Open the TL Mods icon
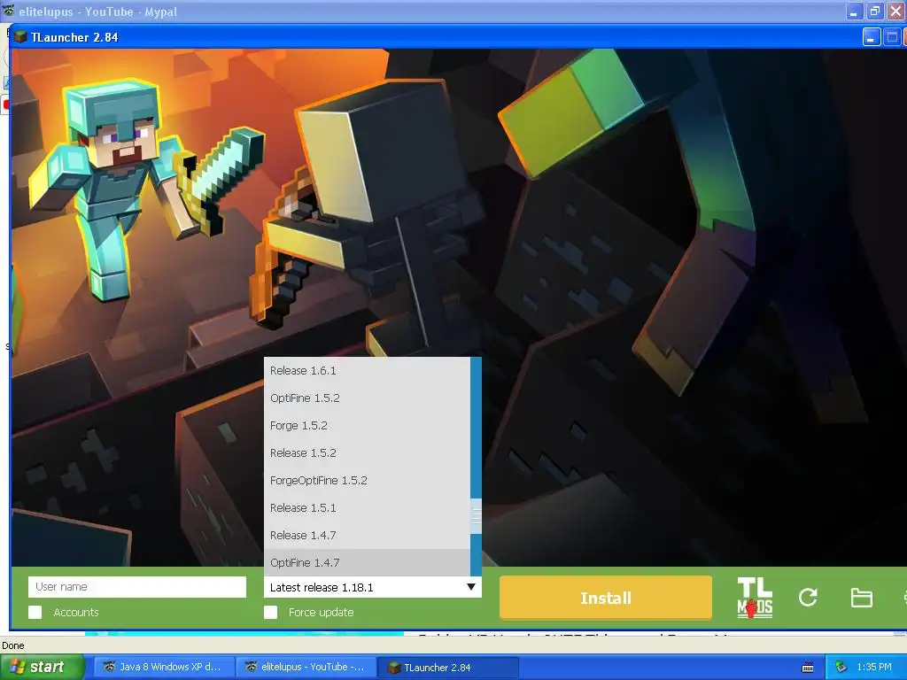The width and height of the screenshot is (907, 680). 755,598
